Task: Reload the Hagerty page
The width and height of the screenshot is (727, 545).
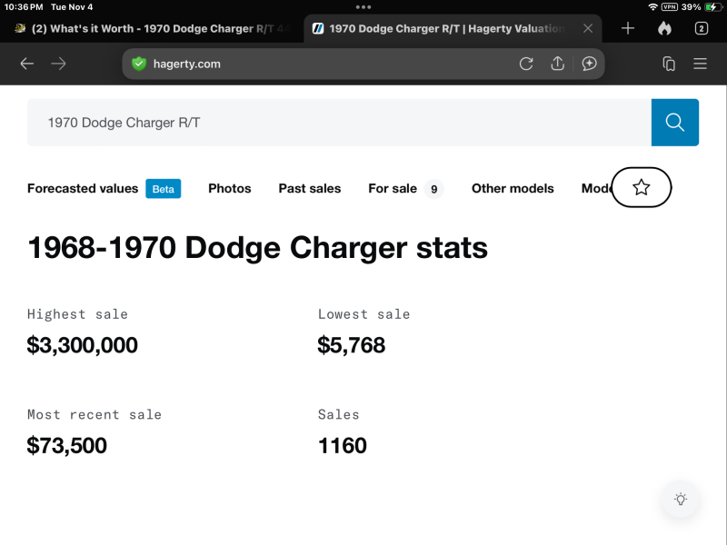Action: (526, 64)
